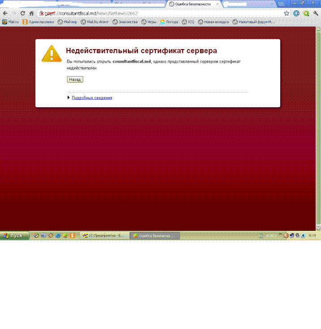Launch the pencil-like quick launch icon

pyautogui.click(x=51, y=236)
